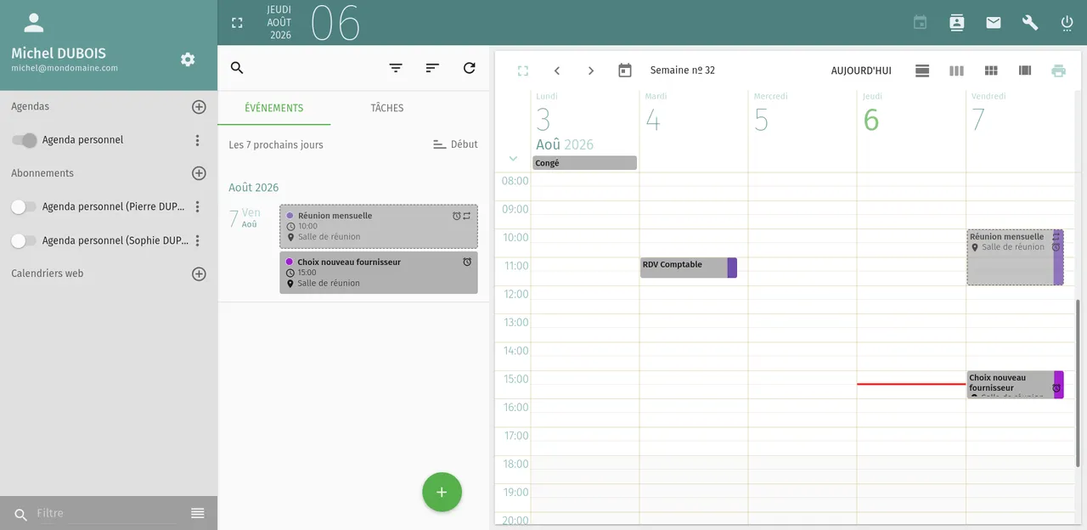Go to the next week

point(591,70)
